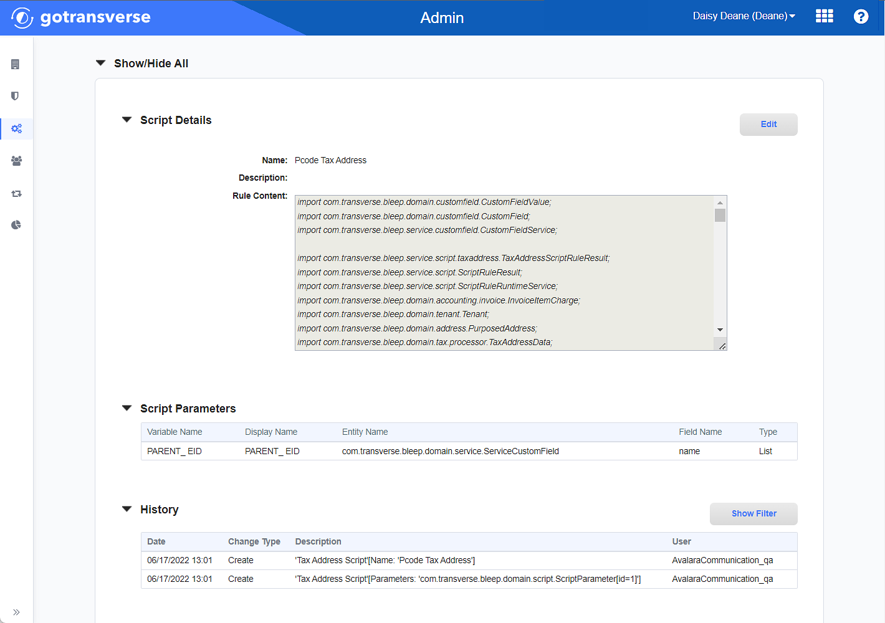This screenshot has height=623, width=885.
Task: Click the Date column header in History
Action: coord(156,541)
